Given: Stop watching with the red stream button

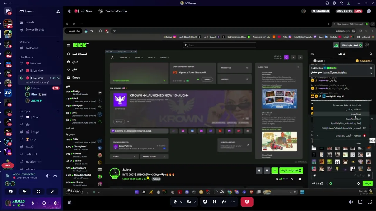Looking at the screenshot, I should tap(247, 202).
